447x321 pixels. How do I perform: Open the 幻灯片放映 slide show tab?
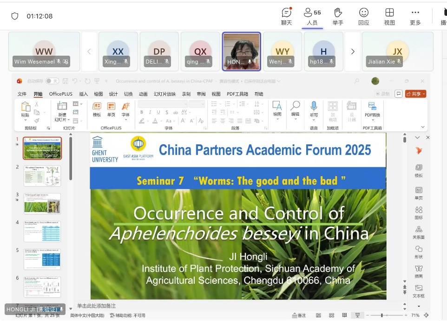[x=164, y=94]
